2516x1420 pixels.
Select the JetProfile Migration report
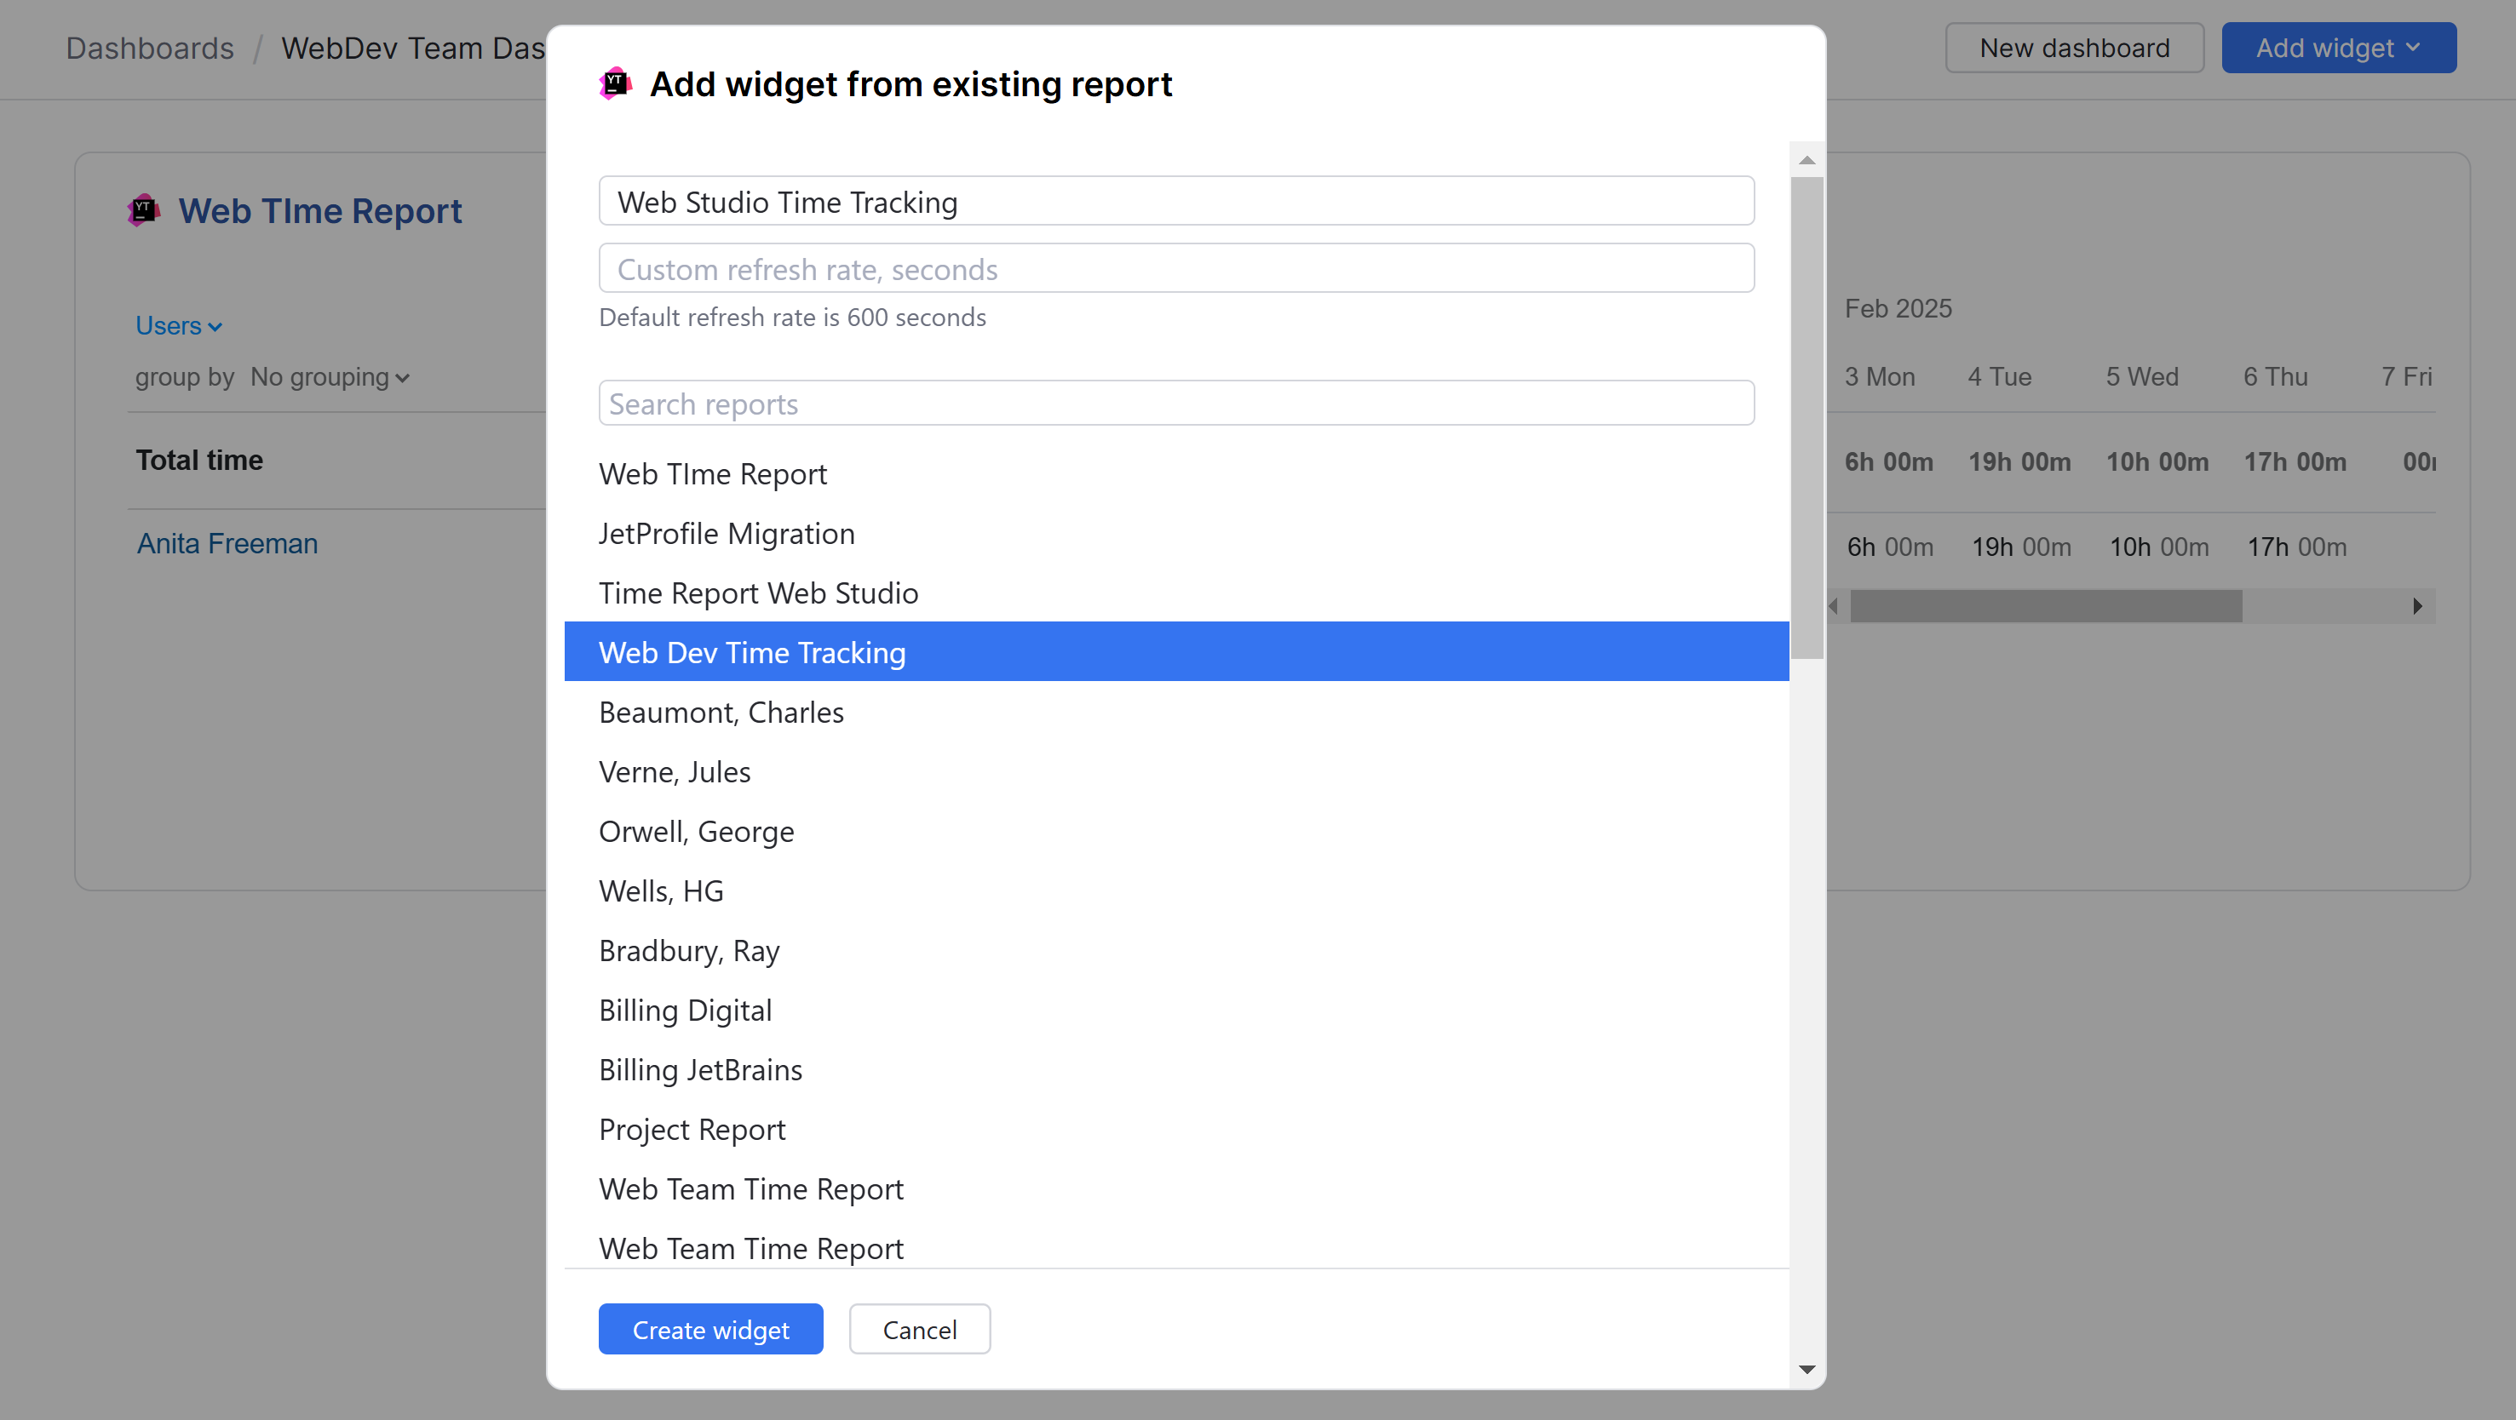(x=726, y=533)
